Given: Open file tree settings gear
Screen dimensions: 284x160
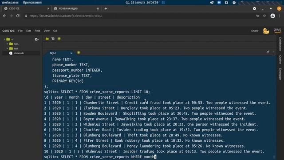Looking at the screenshot, I should tap(36, 40).
